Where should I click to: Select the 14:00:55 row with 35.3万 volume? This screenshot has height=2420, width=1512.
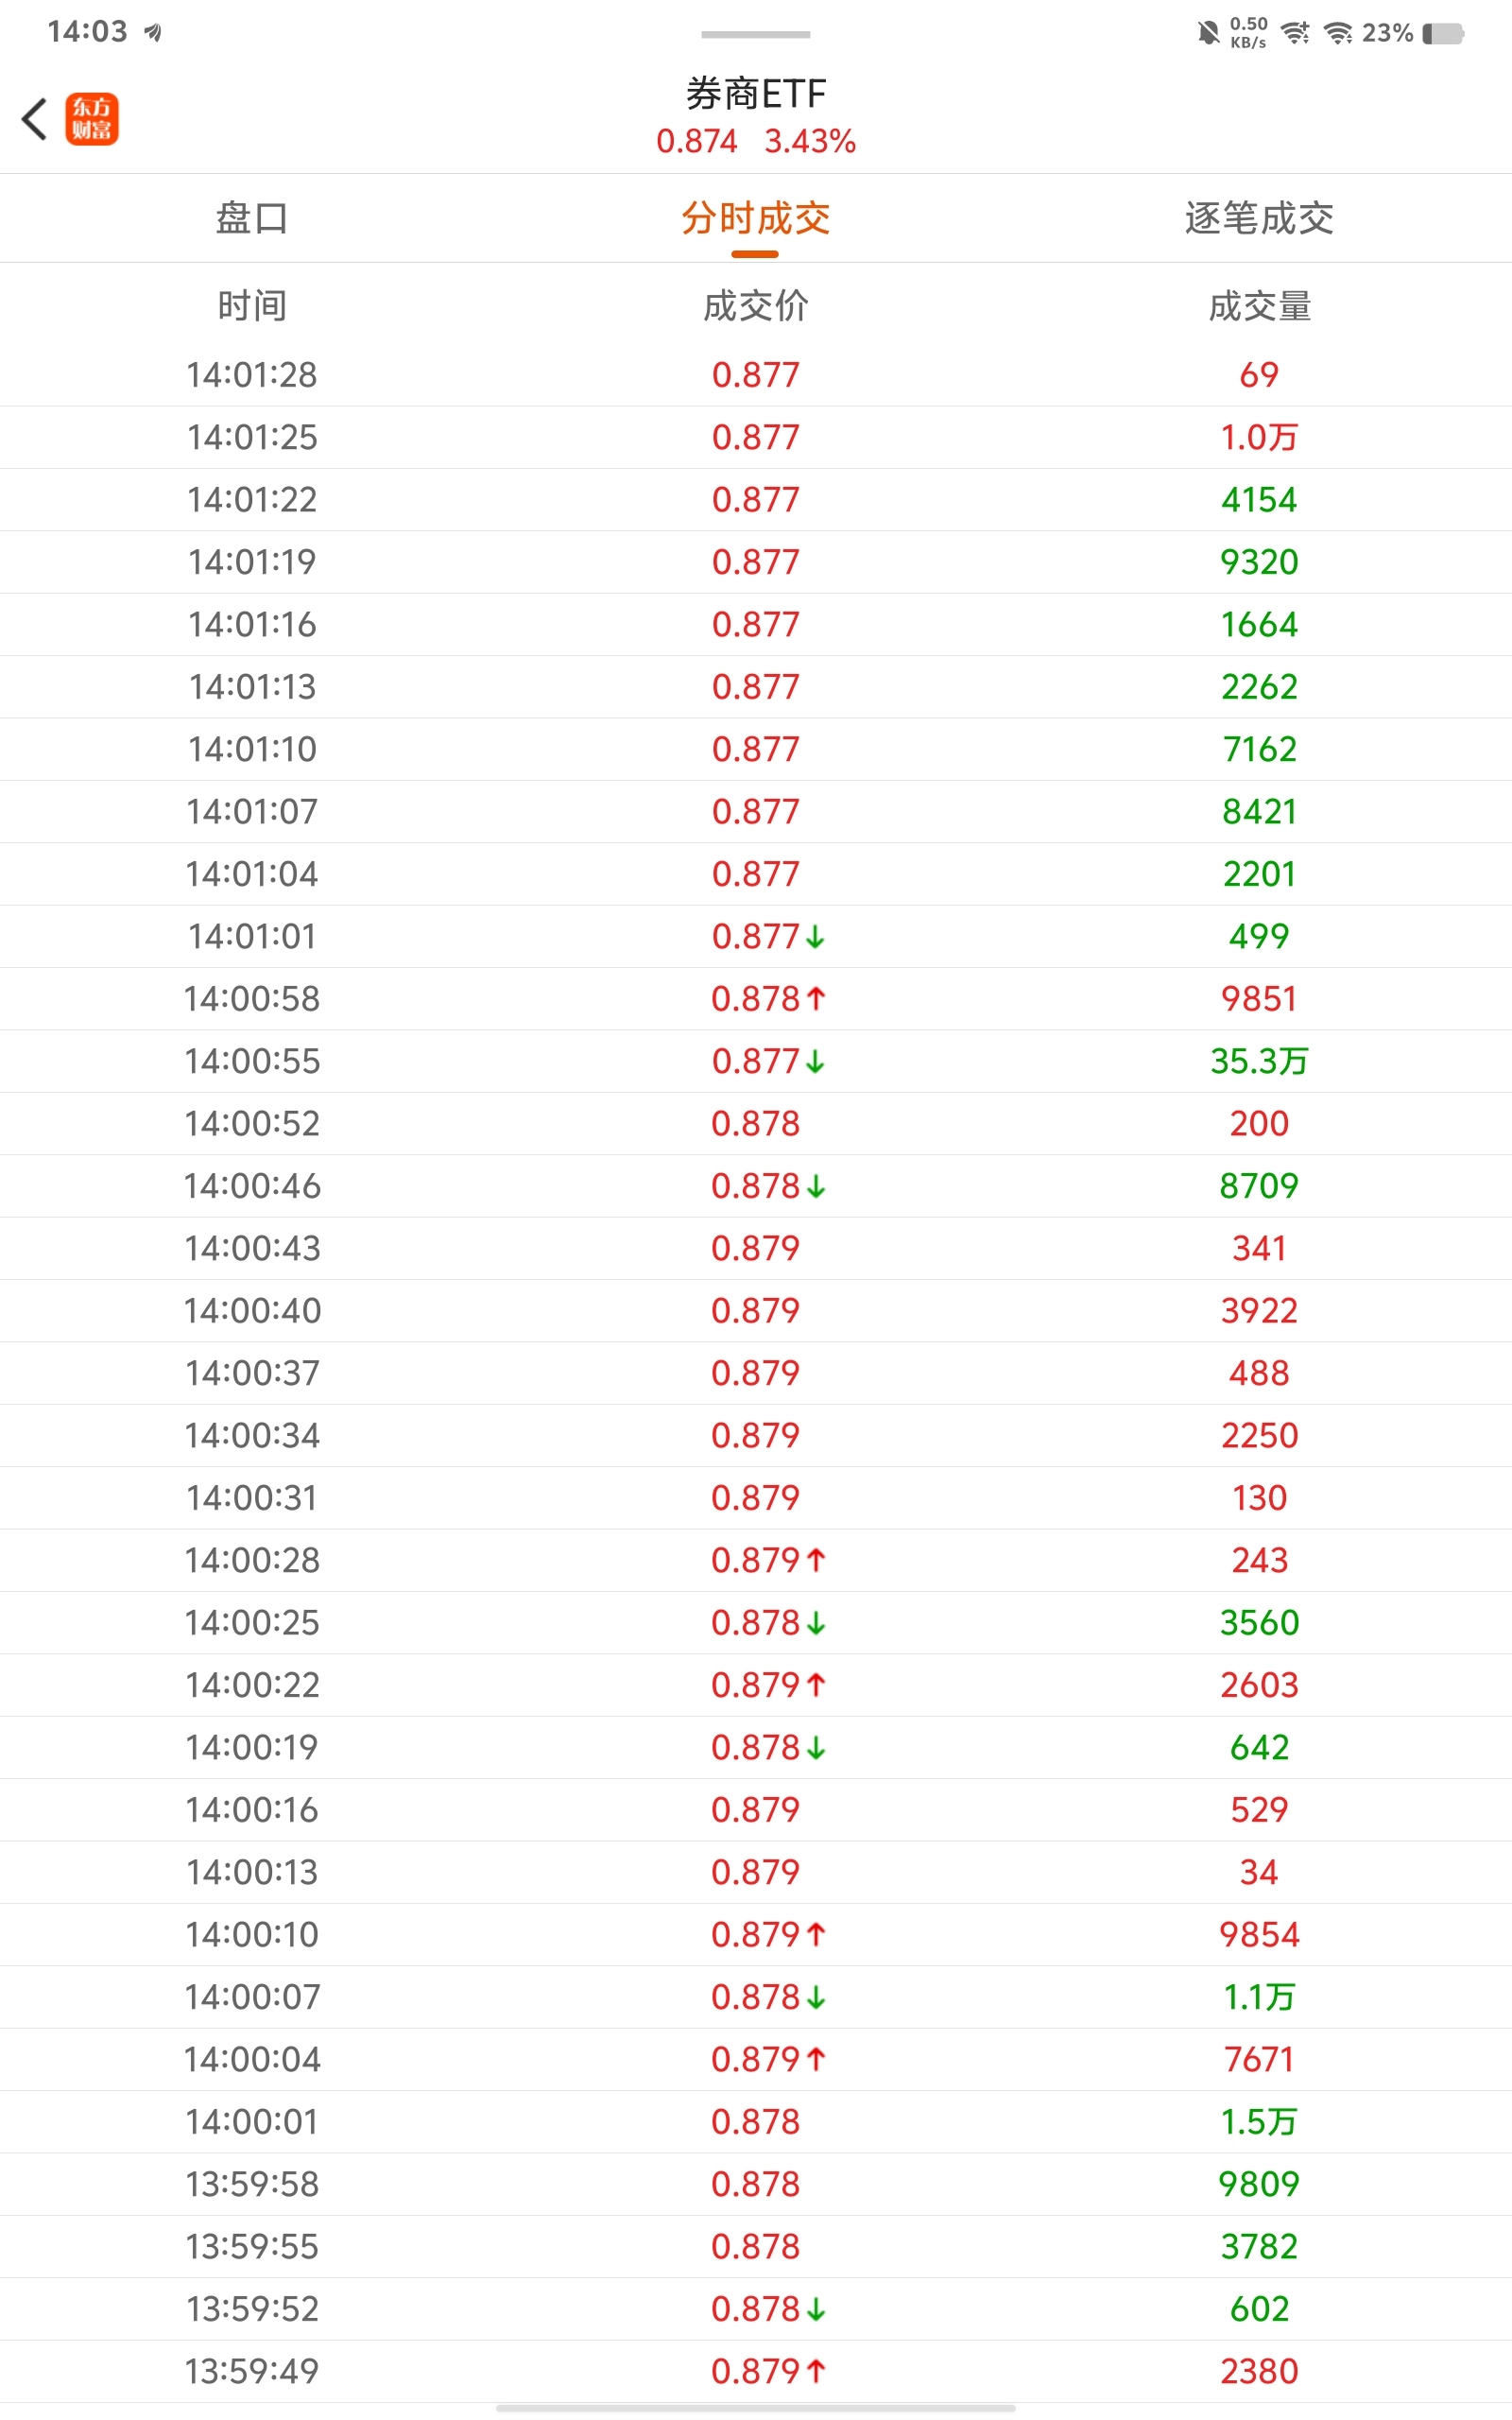(x=756, y=1061)
